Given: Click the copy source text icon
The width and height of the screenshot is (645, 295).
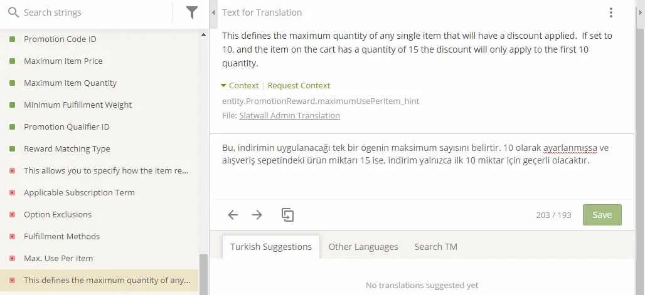Looking at the screenshot, I should click(x=287, y=214).
